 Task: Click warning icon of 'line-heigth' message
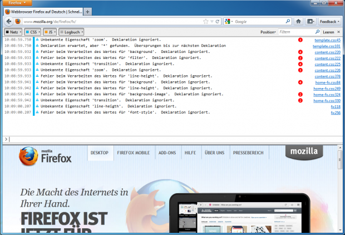(x=37, y=106)
